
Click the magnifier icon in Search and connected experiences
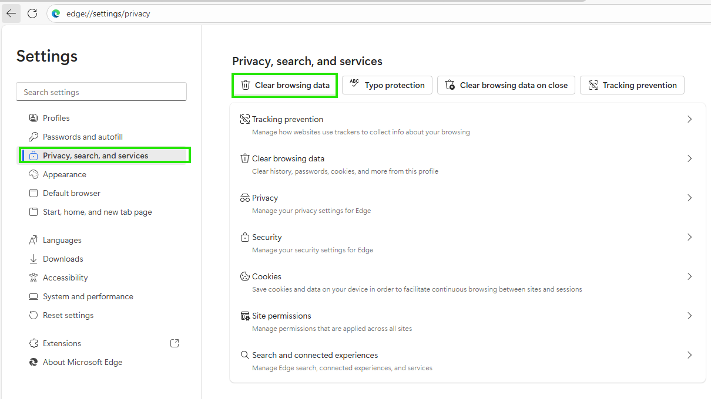[245, 355]
